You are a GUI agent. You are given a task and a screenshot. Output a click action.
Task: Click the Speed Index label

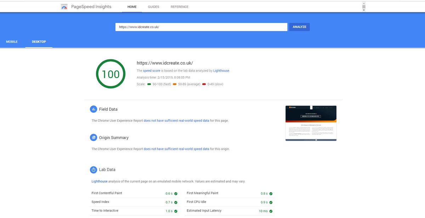pyautogui.click(x=101, y=202)
